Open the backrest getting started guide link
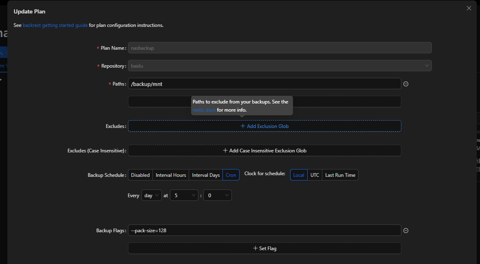 point(55,25)
